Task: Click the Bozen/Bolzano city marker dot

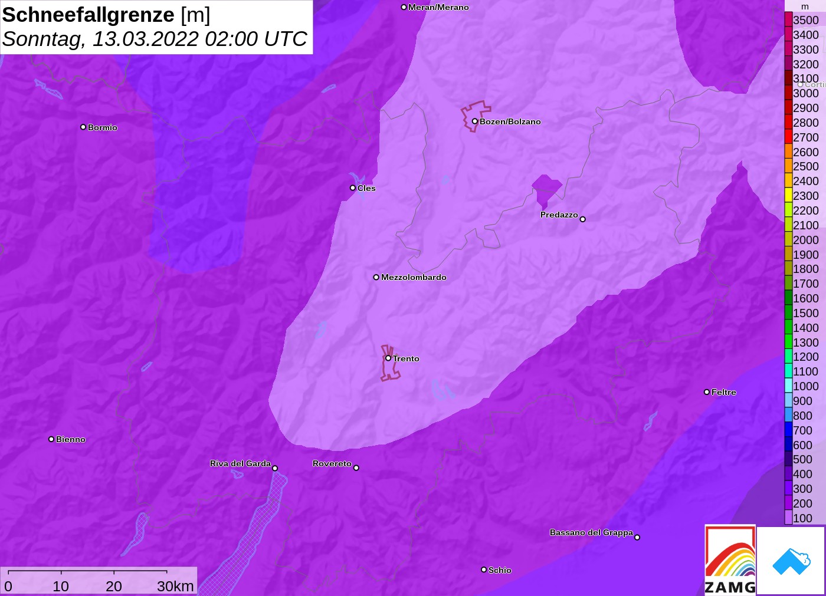Action: [x=475, y=121]
